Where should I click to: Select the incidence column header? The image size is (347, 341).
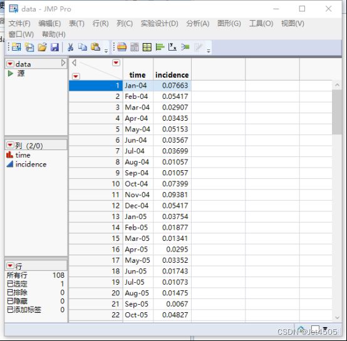(172, 75)
